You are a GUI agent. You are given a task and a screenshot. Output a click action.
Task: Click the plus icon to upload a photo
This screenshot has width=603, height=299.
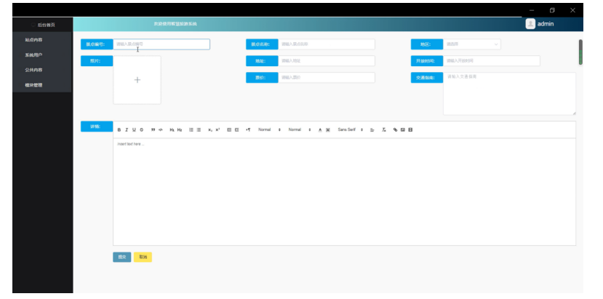[137, 80]
